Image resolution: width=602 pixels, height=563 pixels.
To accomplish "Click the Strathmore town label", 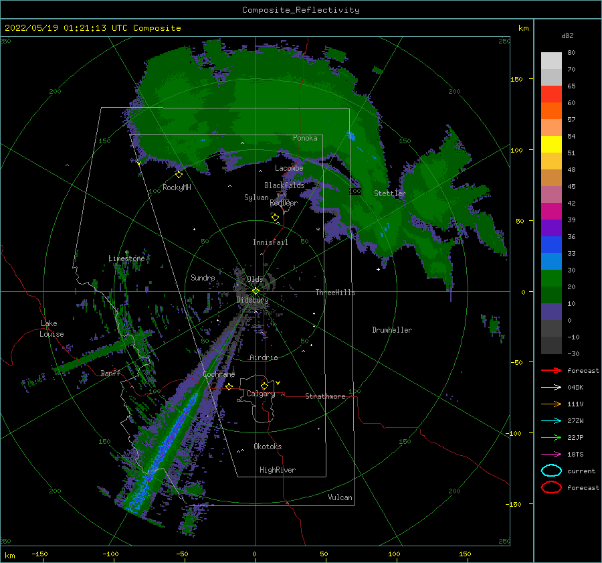I will pos(325,396).
